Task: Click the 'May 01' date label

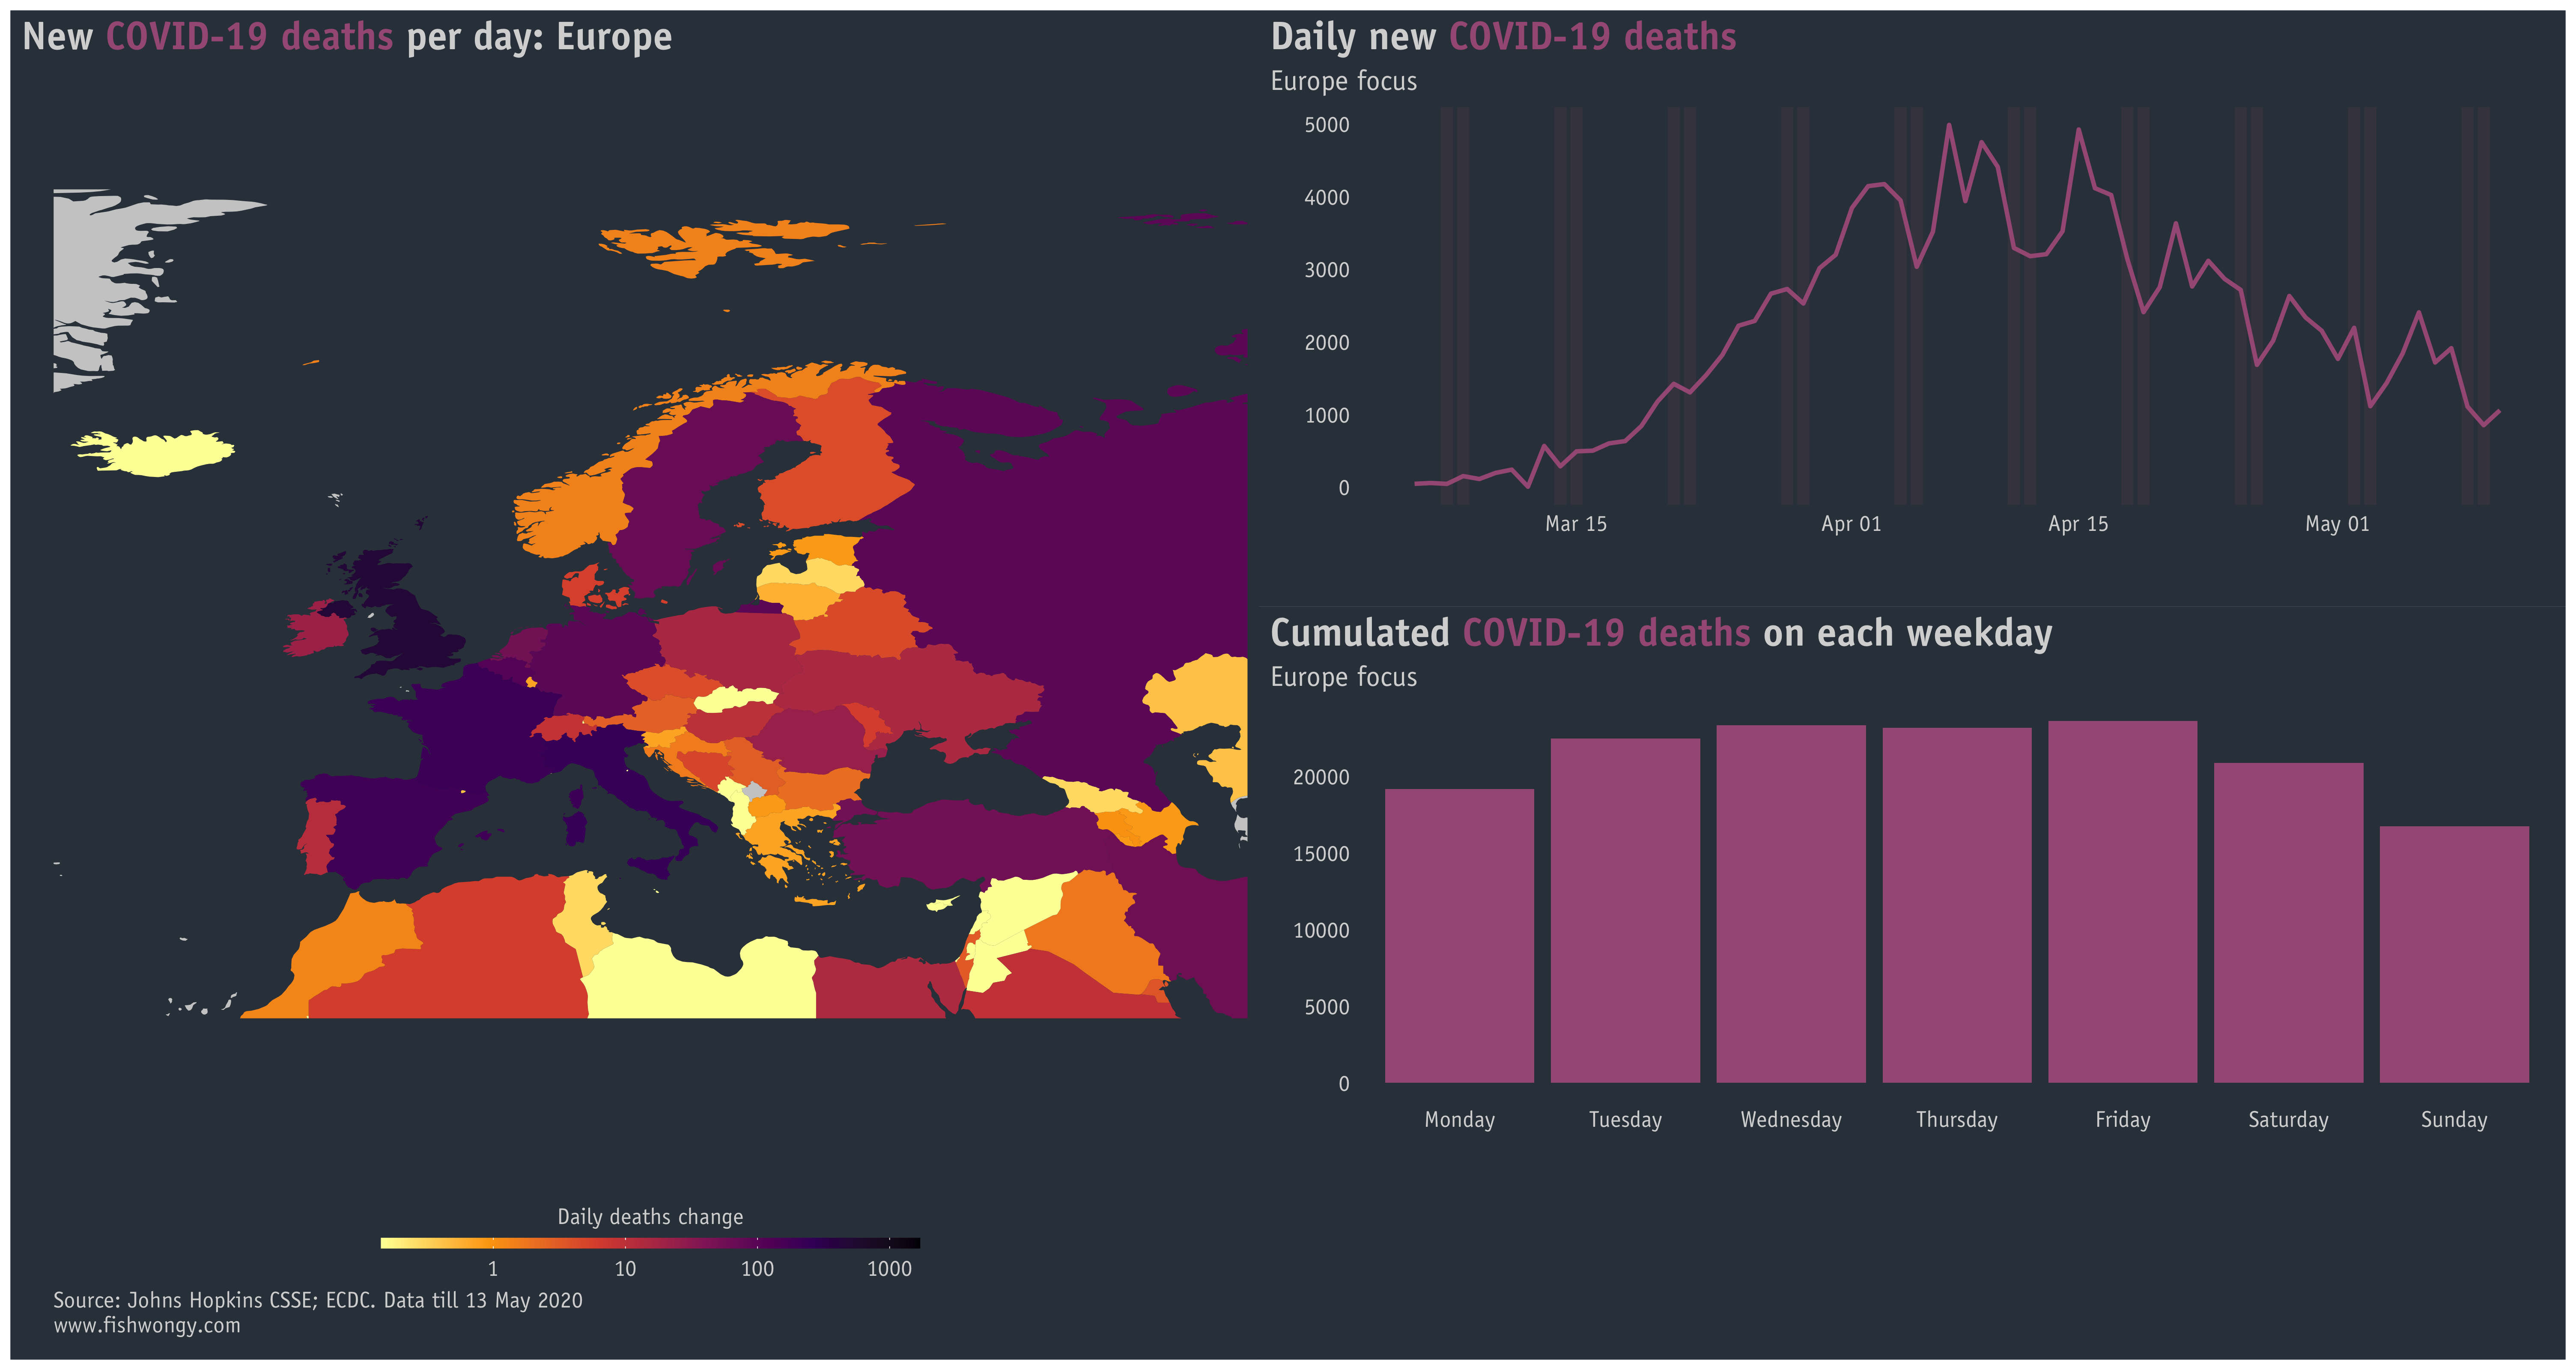Action: (2337, 524)
